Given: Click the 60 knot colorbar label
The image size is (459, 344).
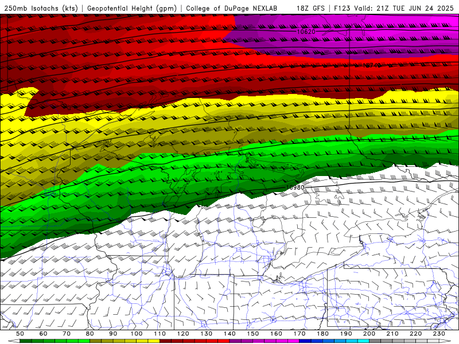Looking at the screenshot, I should point(44,334).
